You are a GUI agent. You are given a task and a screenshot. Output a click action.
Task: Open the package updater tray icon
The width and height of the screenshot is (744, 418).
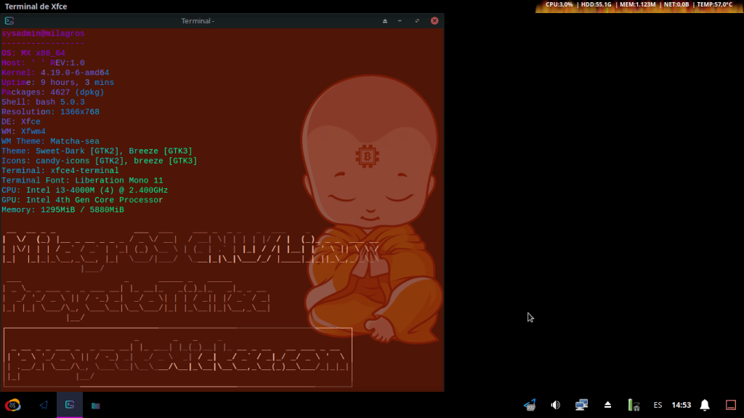click(530, 405)
